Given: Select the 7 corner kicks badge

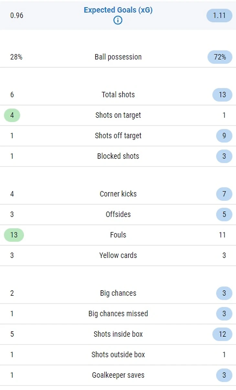Looking at the screenshot, I should (x=224, y=194).
